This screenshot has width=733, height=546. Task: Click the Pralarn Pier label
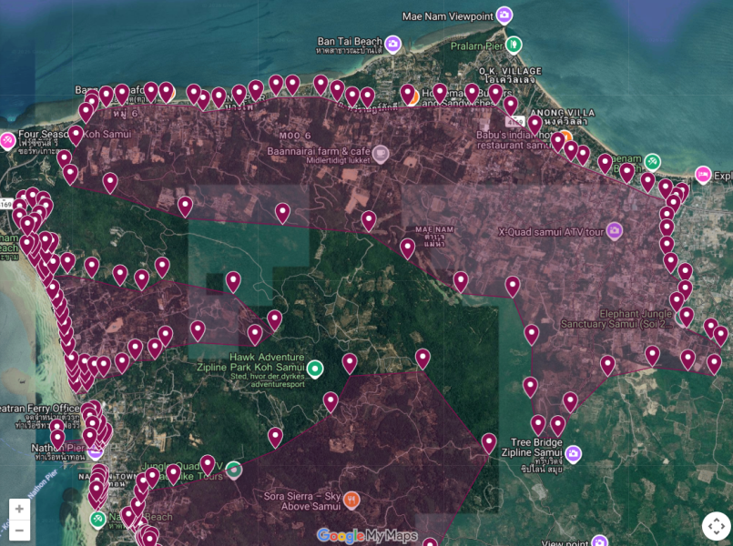click(477, 45)
